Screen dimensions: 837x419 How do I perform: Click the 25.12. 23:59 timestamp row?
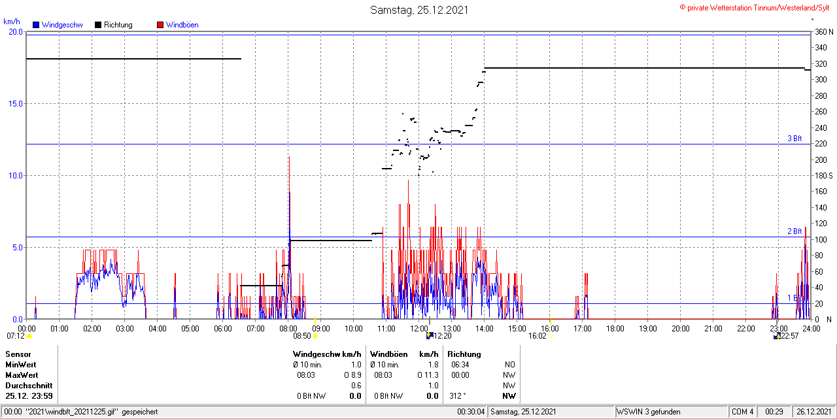29,396
